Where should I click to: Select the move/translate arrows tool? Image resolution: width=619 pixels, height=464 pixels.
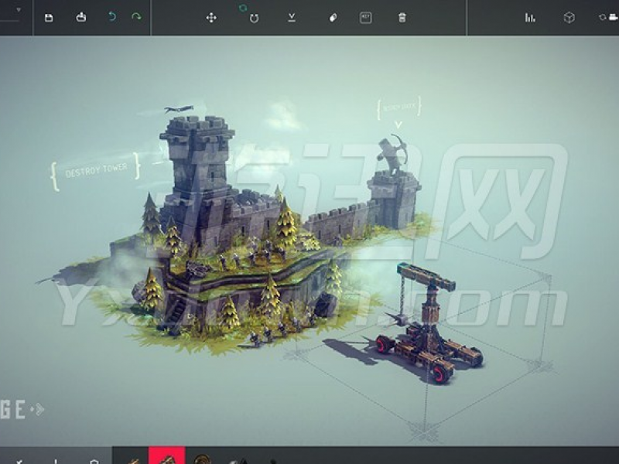tap(211, 17)
